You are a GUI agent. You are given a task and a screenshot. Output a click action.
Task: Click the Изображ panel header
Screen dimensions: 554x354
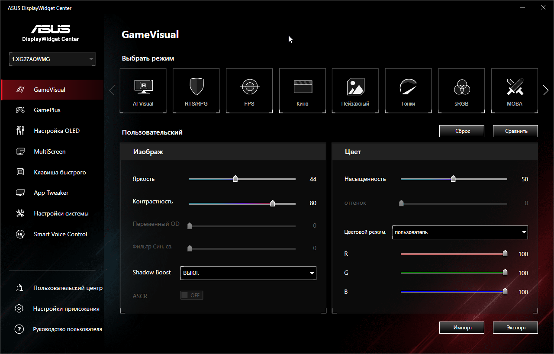point(223,152)
